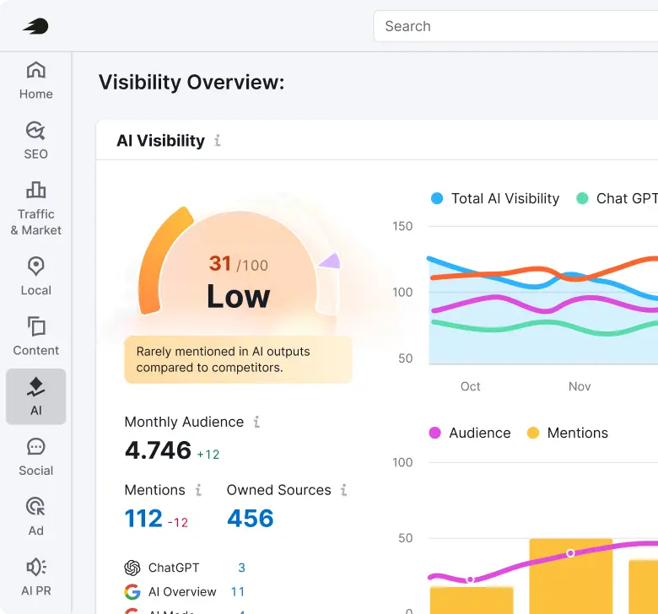The image size is (658, 614).
Task: Click the ChatGPT logo icon in list
Action: coord(132,568)
